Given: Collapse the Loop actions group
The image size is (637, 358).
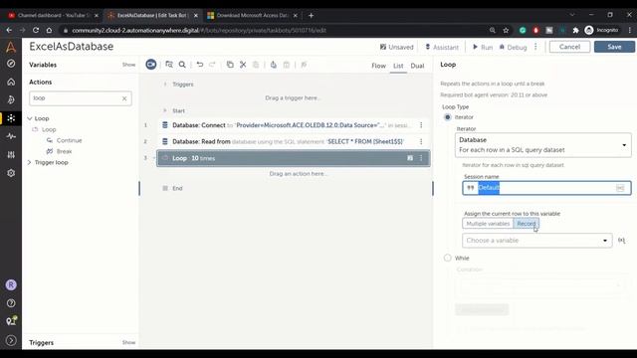Looking at the screenshot, I should [29, 118].
